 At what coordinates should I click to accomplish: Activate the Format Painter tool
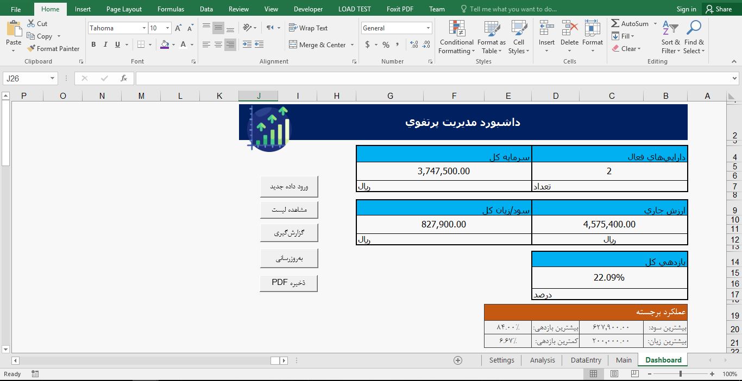coord(53,48)
